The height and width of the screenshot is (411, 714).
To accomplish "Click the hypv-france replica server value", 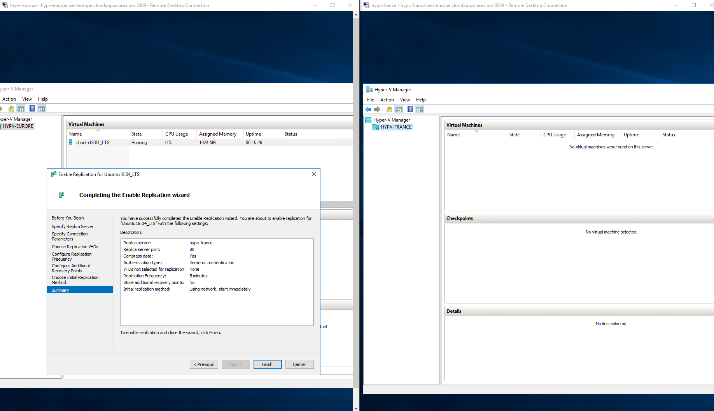I will coord(201,243).
